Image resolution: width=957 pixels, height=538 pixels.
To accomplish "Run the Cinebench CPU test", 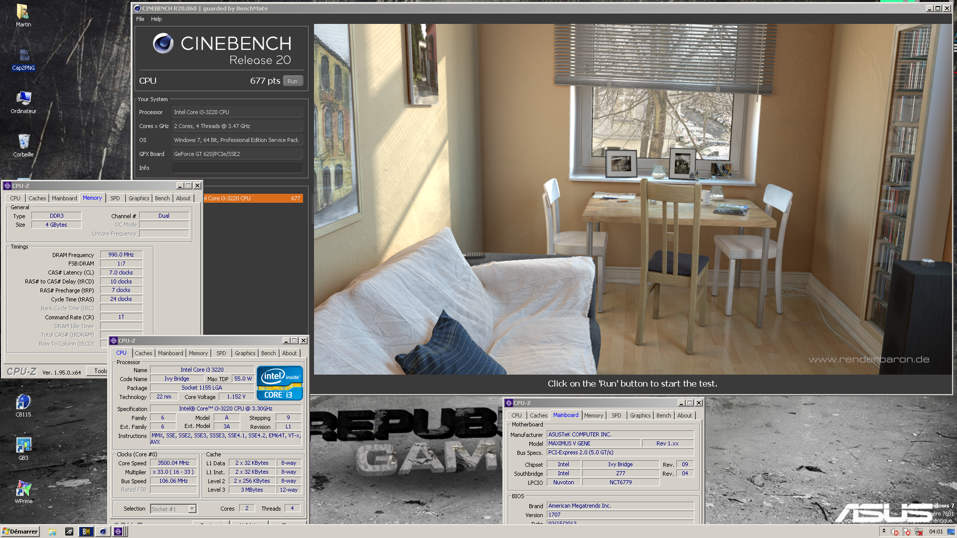I will coord(293,81).
